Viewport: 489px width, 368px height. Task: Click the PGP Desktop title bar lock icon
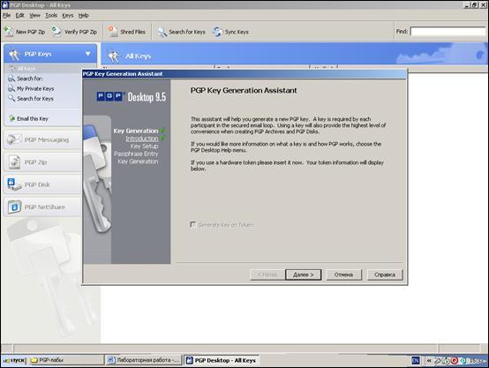click(5, 4)
